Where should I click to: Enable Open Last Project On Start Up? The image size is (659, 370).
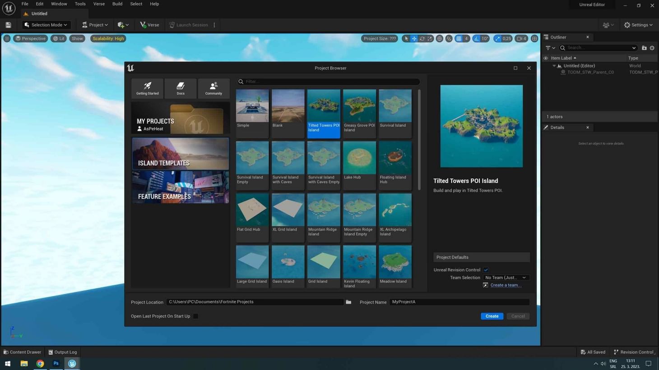pyautogui.click(x=195, y=316)
